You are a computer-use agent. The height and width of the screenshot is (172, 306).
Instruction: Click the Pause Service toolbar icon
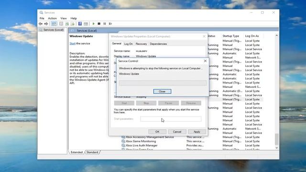coord(105,23)
